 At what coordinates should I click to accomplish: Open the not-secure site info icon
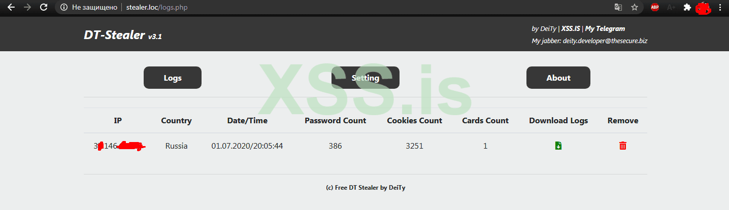(x=63, y=8)
